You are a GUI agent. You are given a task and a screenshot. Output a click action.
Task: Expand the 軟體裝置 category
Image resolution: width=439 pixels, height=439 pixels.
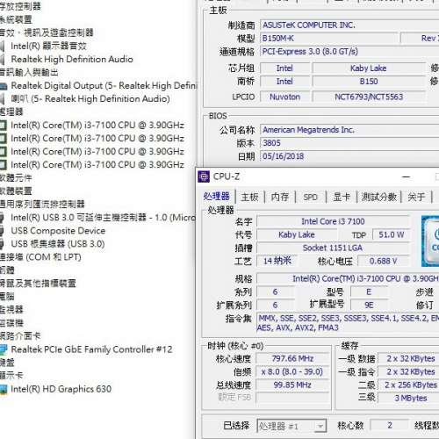16,191
